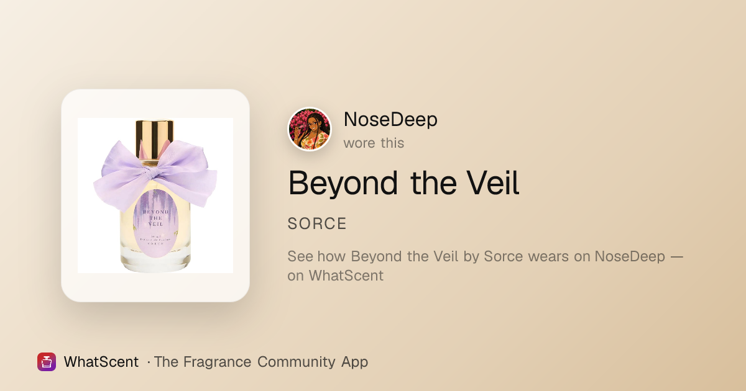
Task: Open NoseDeep's profile avatar
Action: pyautogui.click(x=310, y=129)
